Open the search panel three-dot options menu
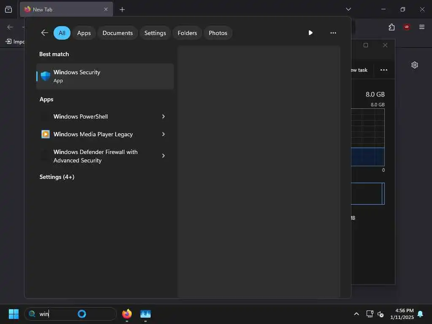The width and height of the screenshot is (432, 324). point(333,33)
